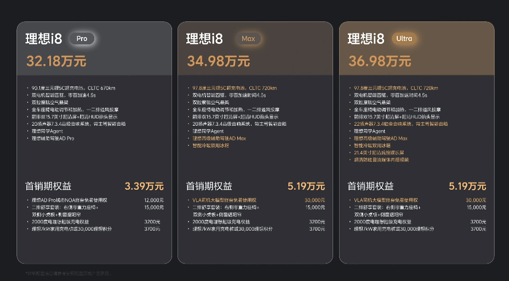Viewport: 509px width, 281px height.
Task: Click Max card's 智能冷暖双用冰箱 line
Action: point(211,145)
